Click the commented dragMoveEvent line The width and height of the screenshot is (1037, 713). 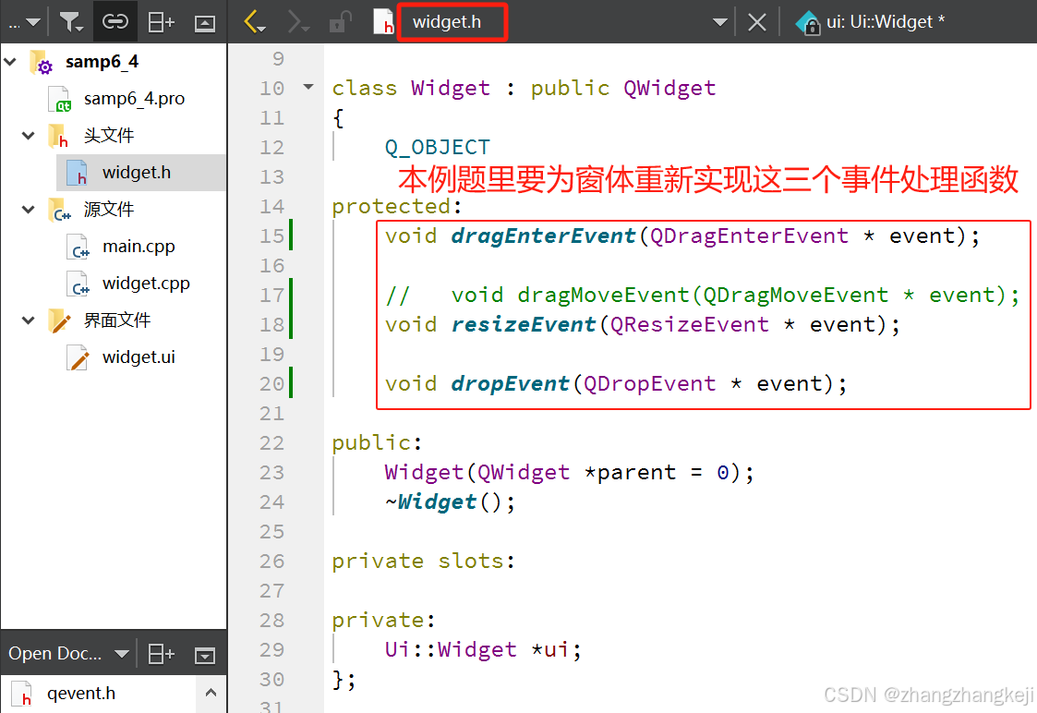703,295
